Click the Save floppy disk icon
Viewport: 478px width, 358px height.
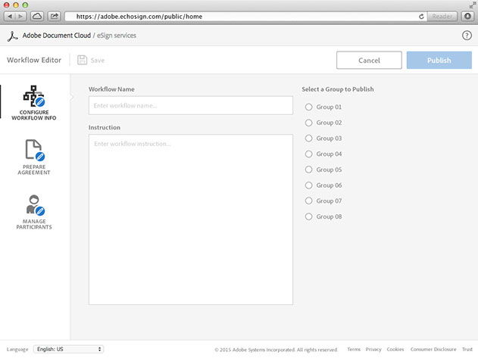point(82,60)
